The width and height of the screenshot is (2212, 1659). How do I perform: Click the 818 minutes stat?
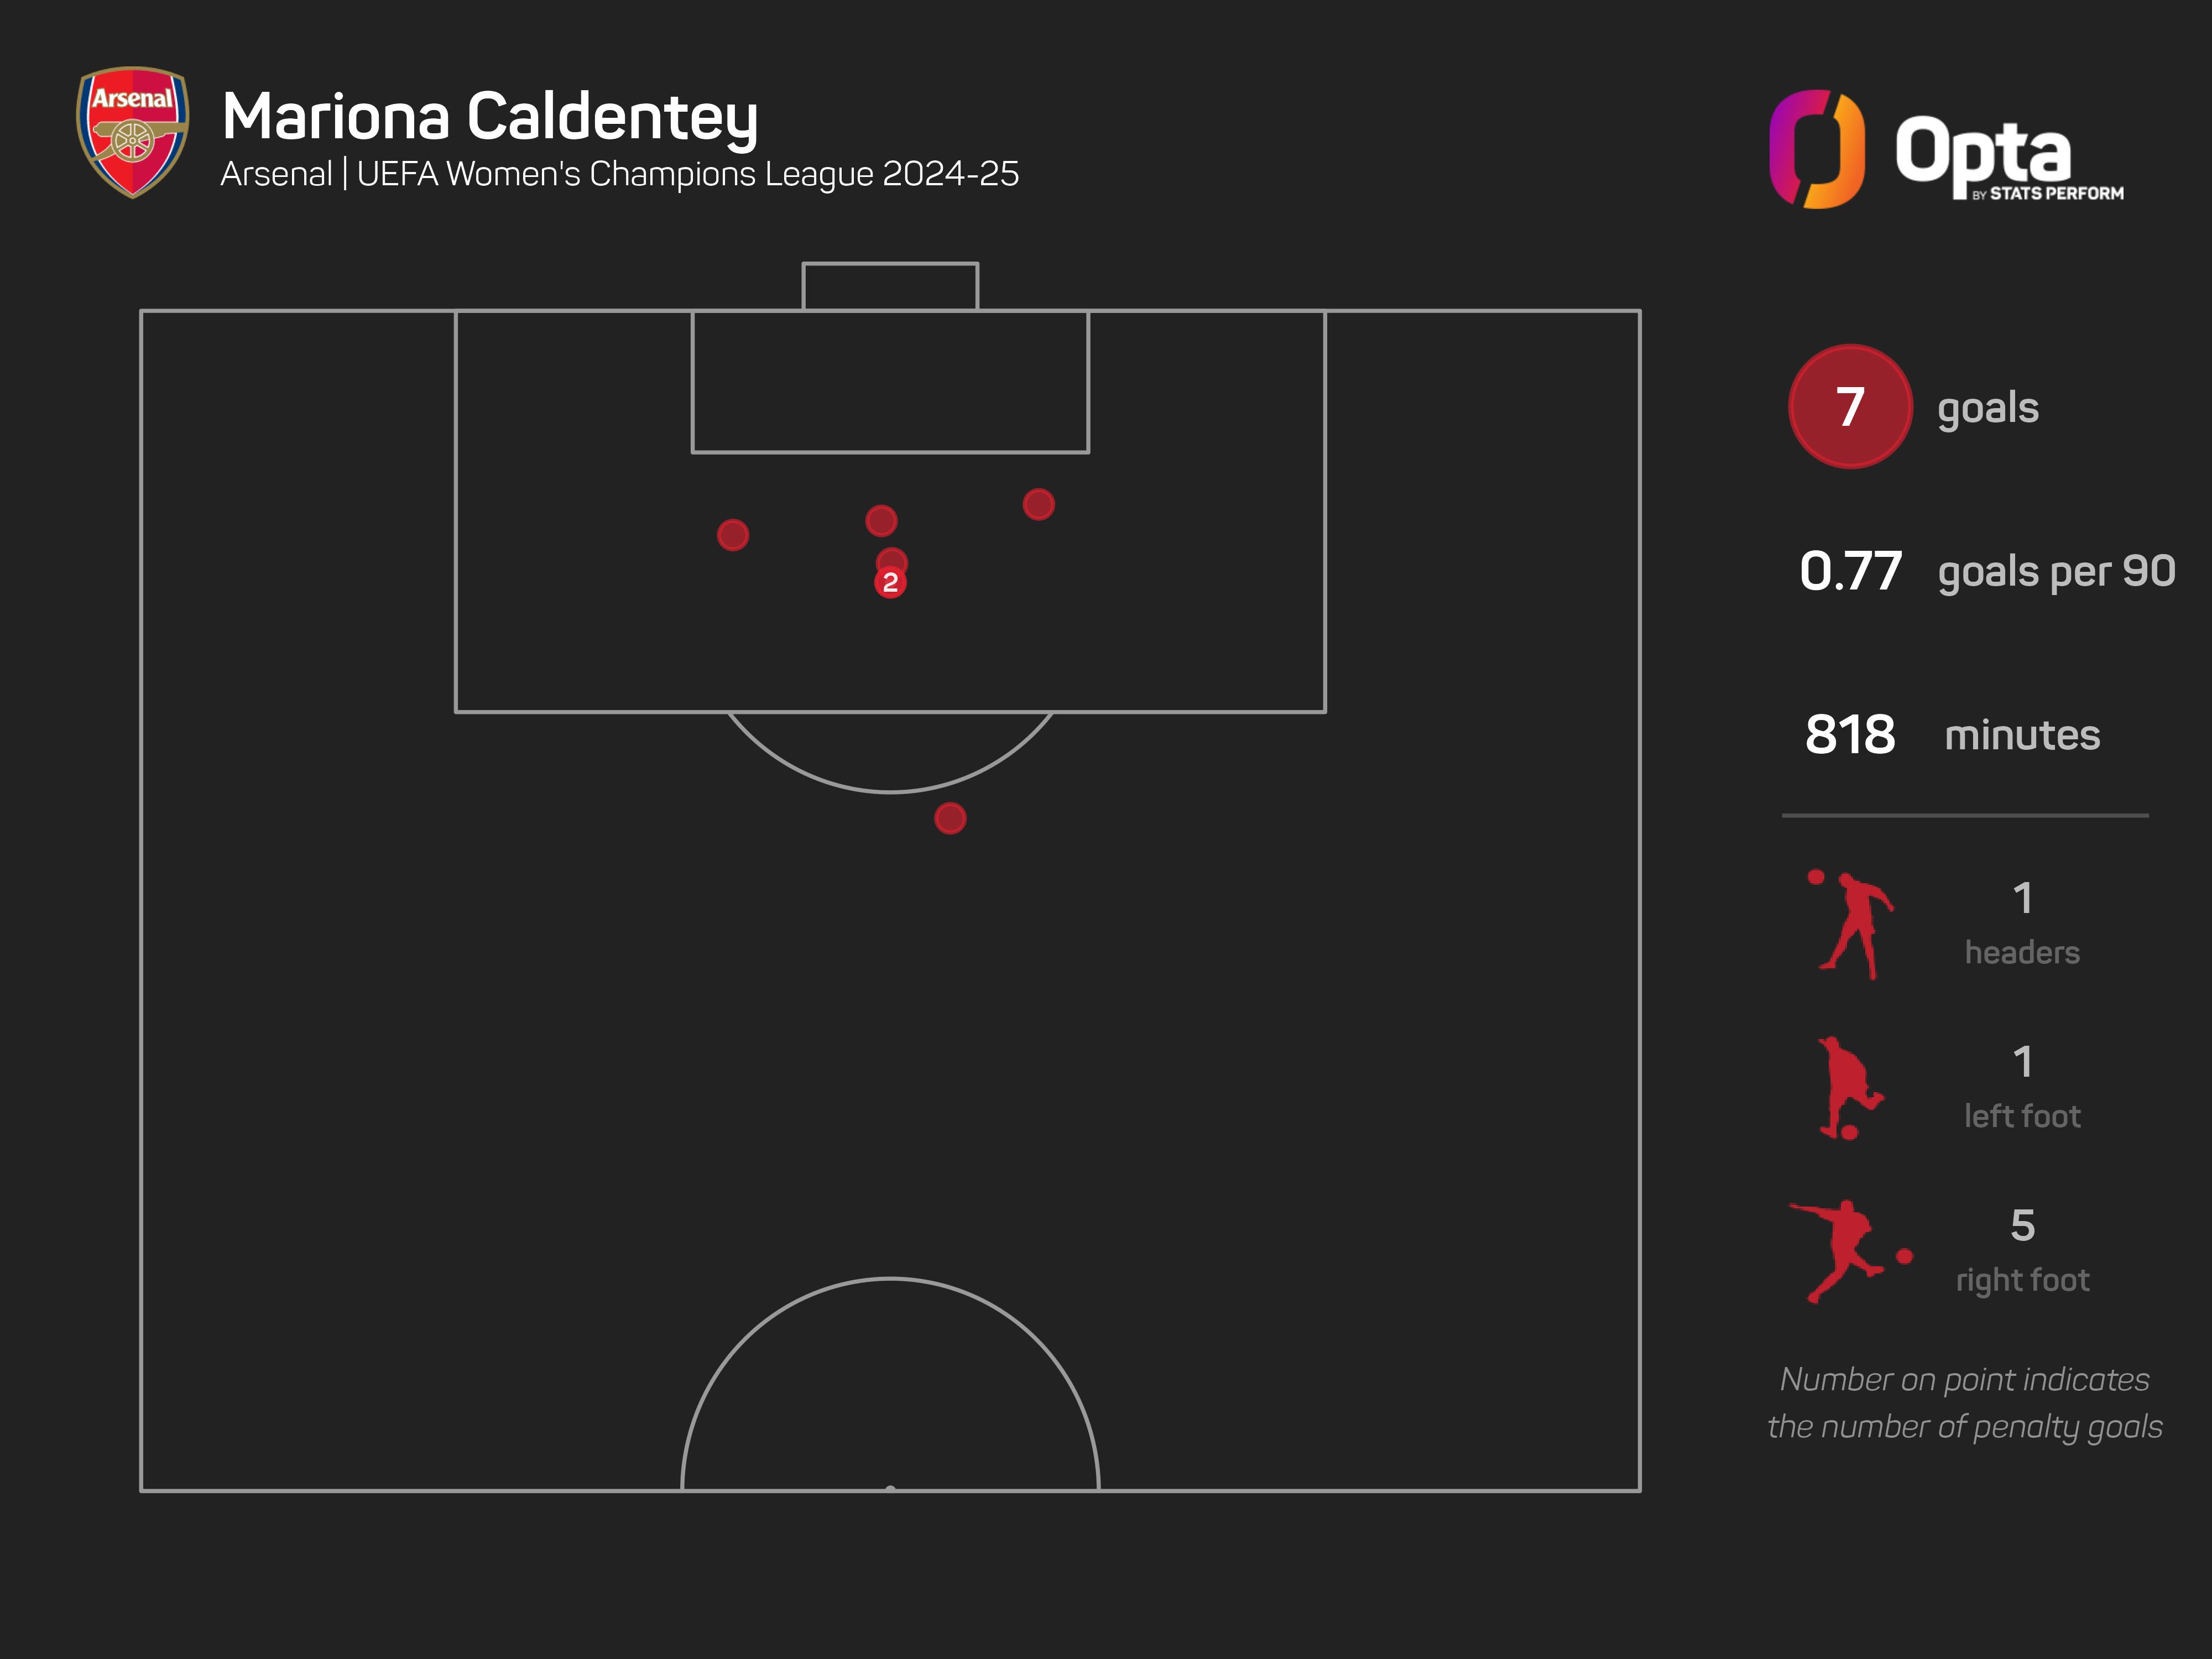point(1951,735)
